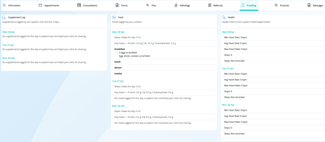Click the Referrals icon
Screen dimensions: 325x142
point(210,5)
